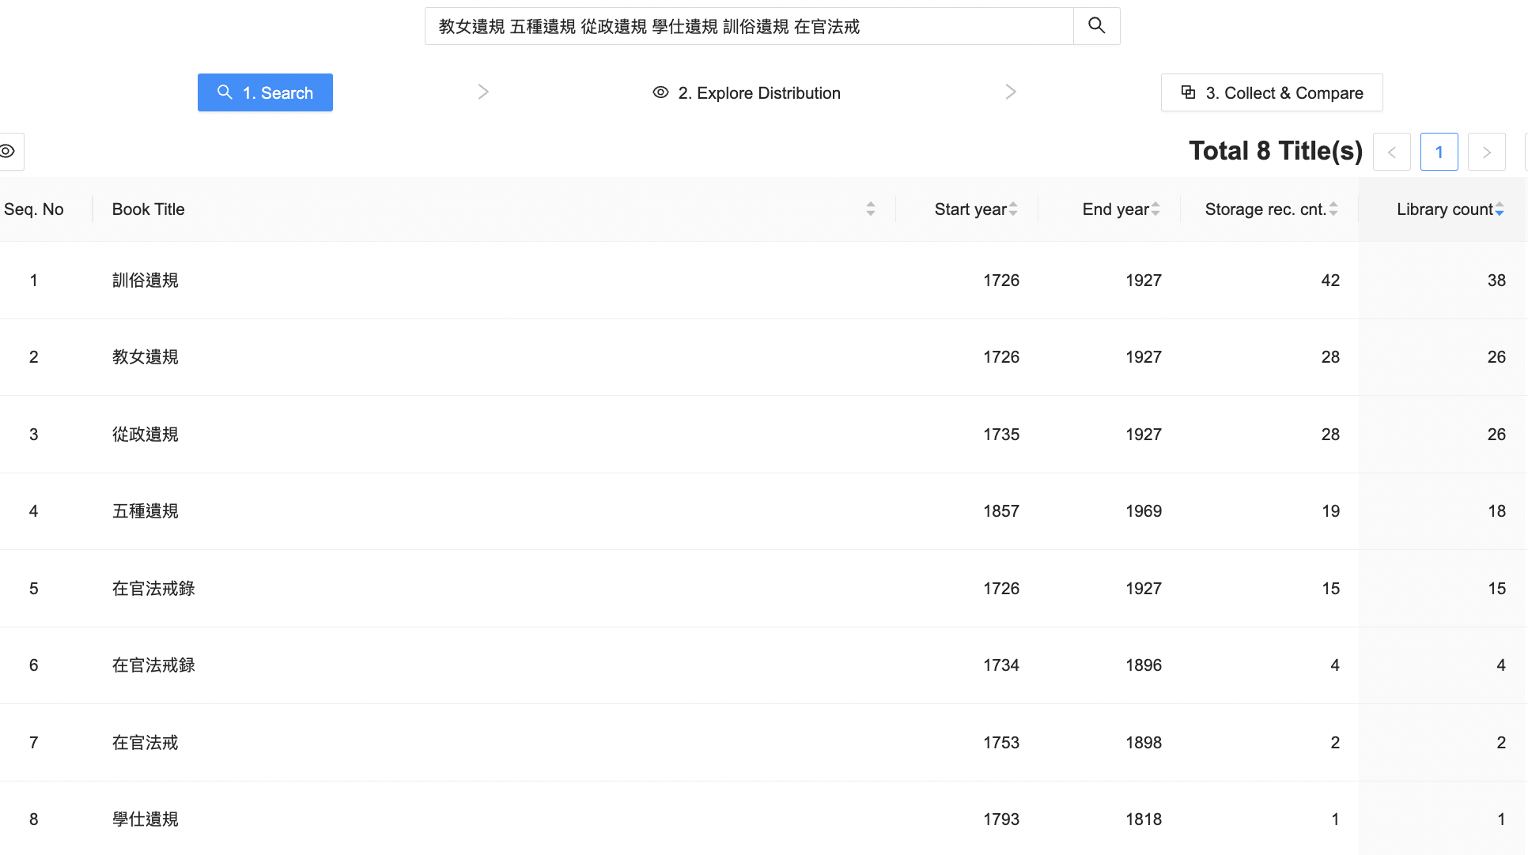
Task: Go to previous results page
Action: 1391,152
